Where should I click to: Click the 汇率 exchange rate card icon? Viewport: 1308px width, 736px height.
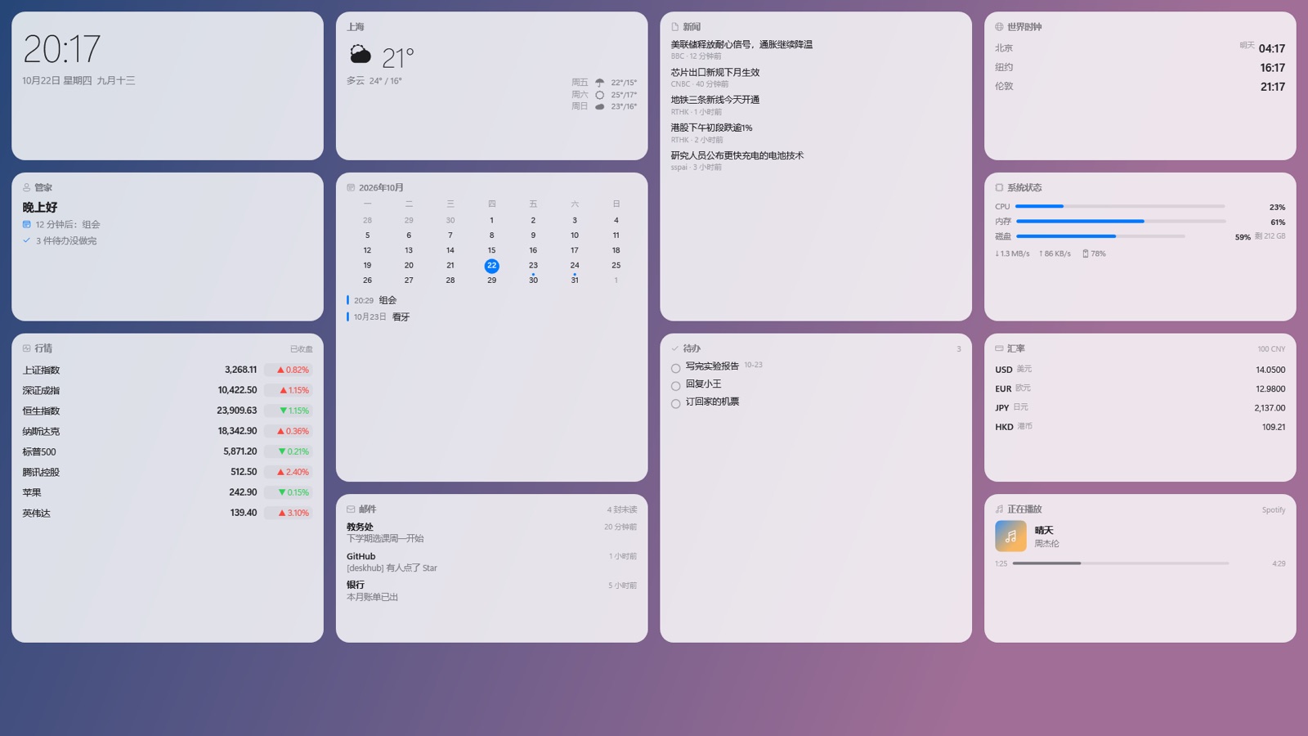[x=999, y=348]
